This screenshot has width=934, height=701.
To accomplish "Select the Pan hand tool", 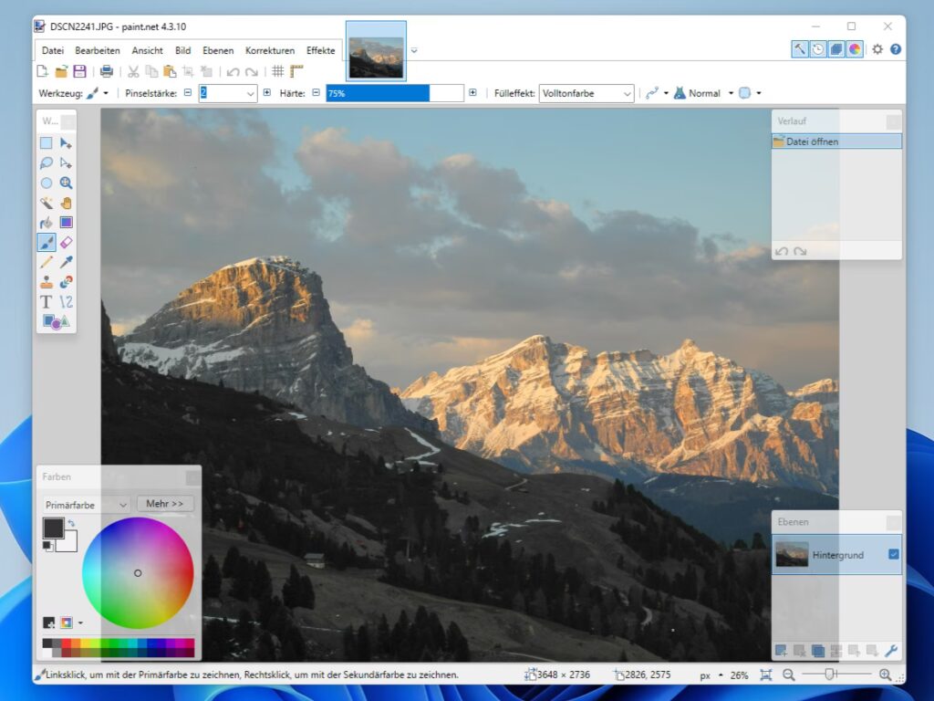I will (x=66, y=203).
